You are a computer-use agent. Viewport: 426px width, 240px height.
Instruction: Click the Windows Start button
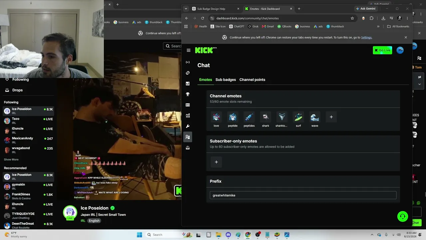[x=139, y=235]
